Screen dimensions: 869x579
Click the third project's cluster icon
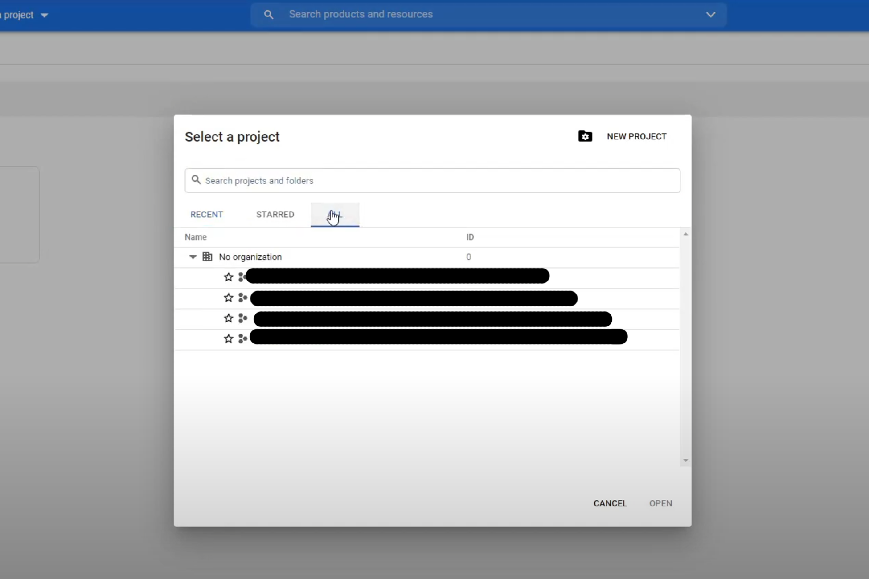pos(242,318)
